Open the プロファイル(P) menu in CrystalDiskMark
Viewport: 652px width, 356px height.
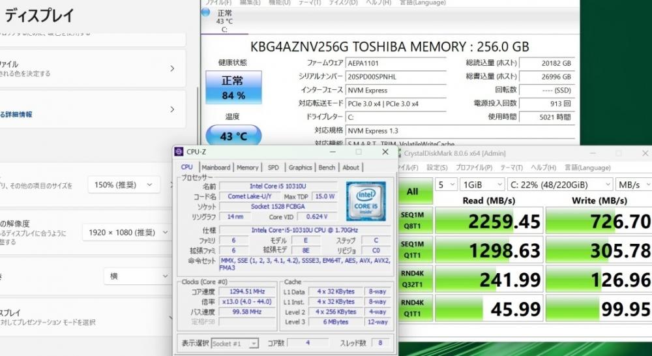coord(474,168)
